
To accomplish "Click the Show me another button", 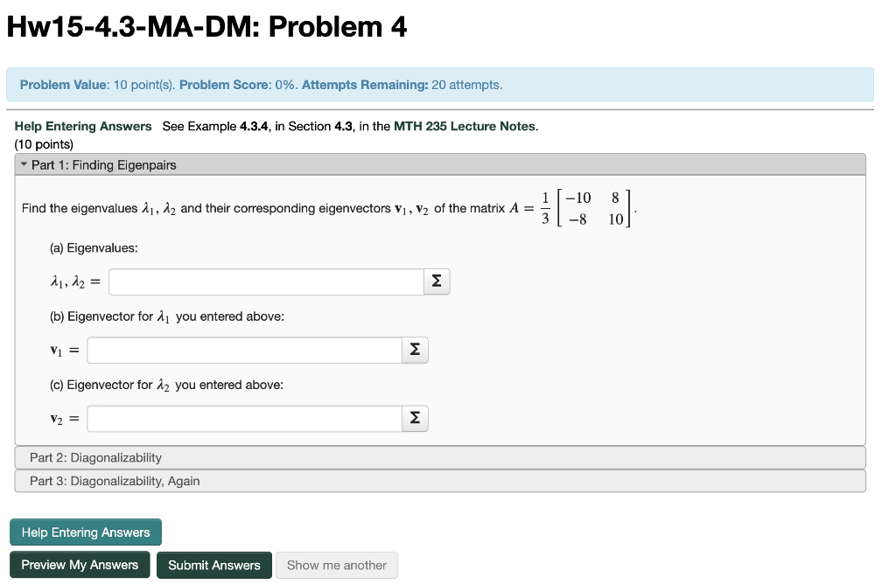I will coord(336,565).
